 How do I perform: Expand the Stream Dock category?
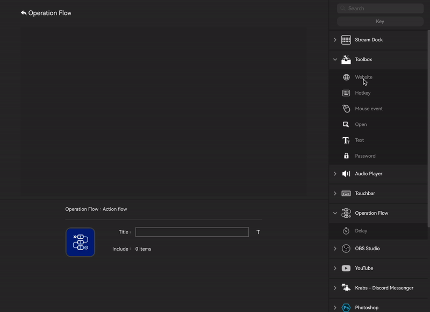click(x=335, y=40)
